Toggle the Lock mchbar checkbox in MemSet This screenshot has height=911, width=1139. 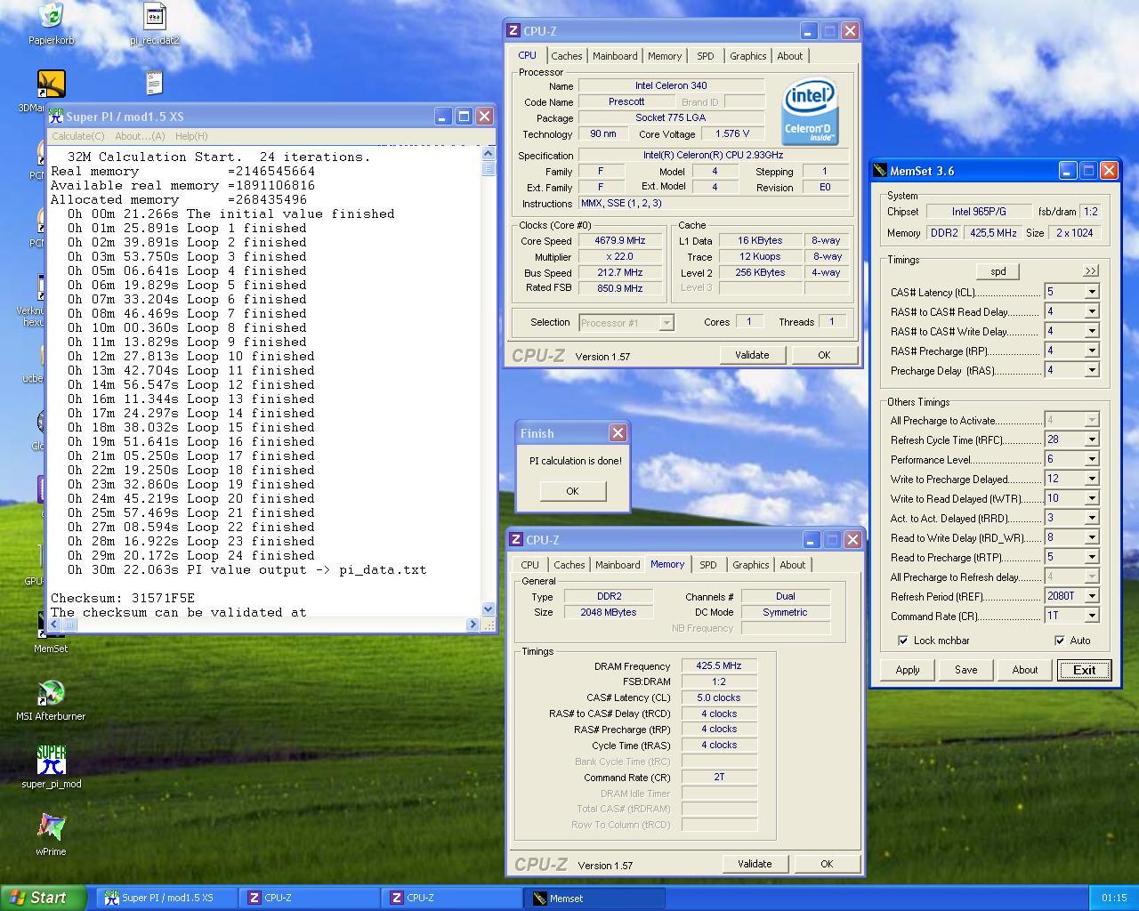click(903, 640)
